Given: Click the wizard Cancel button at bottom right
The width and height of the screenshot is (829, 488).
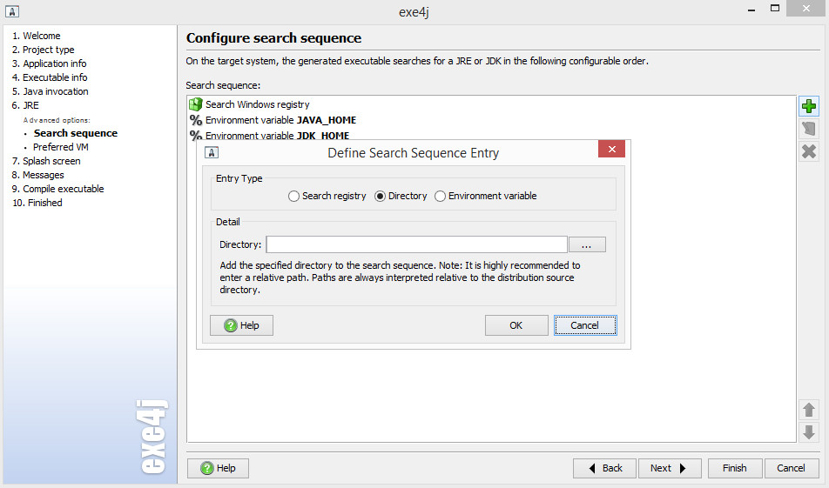Looking at the screenshot, I should (x=791, y=468).
